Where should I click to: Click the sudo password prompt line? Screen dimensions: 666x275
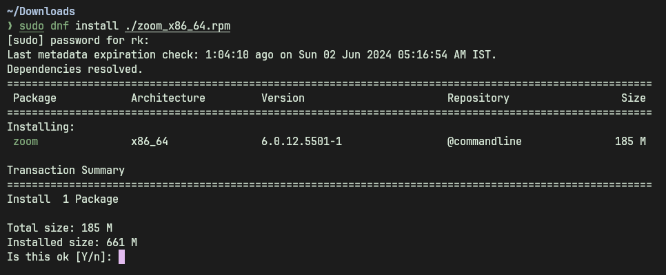(78, 41)
